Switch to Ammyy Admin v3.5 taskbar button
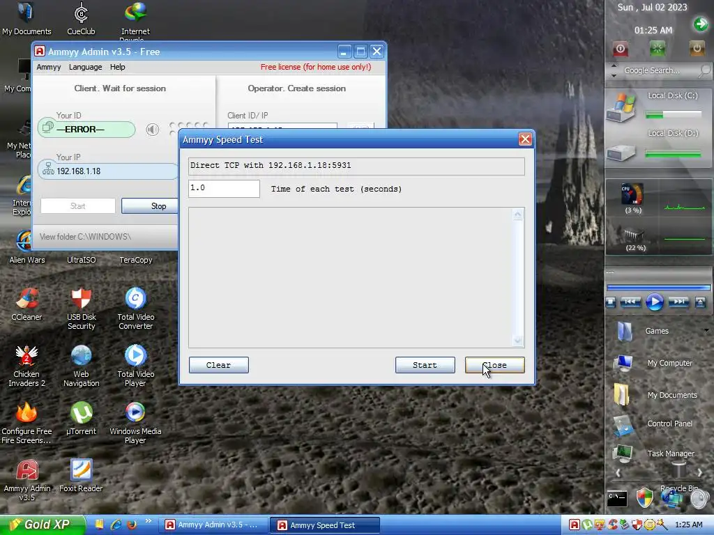 pos(213,525)
